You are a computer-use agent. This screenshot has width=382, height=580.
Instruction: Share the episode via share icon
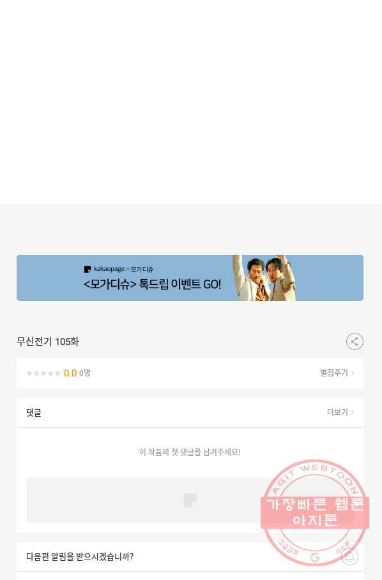click(355, 341)
